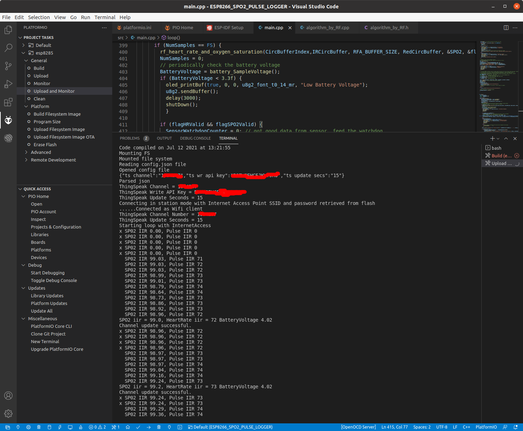The width and height of the screenshot is (523, 431).
Task: Click the monitor device icon in status bar
Action: [x=70, y=427]
